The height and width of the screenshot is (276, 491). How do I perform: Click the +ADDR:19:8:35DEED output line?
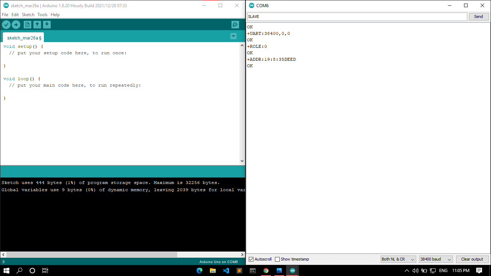(271, 59)
